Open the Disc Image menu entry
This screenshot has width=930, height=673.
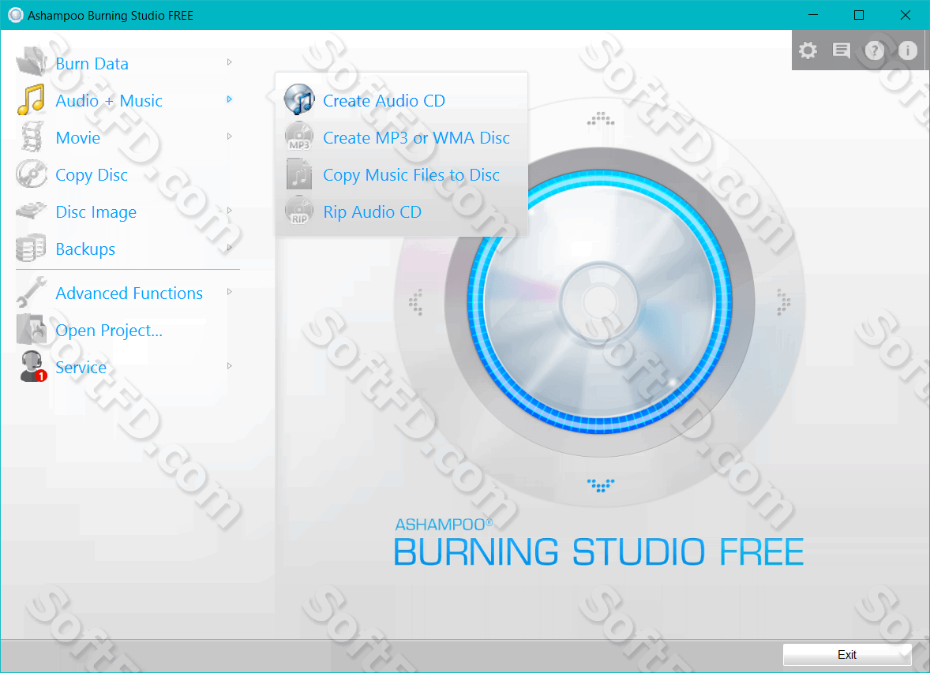[96, 212]
